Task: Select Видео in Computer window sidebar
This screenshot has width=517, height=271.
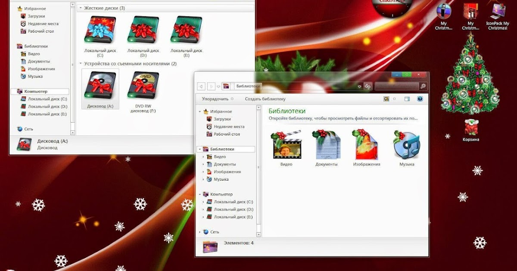Action: tap(30, 54)
